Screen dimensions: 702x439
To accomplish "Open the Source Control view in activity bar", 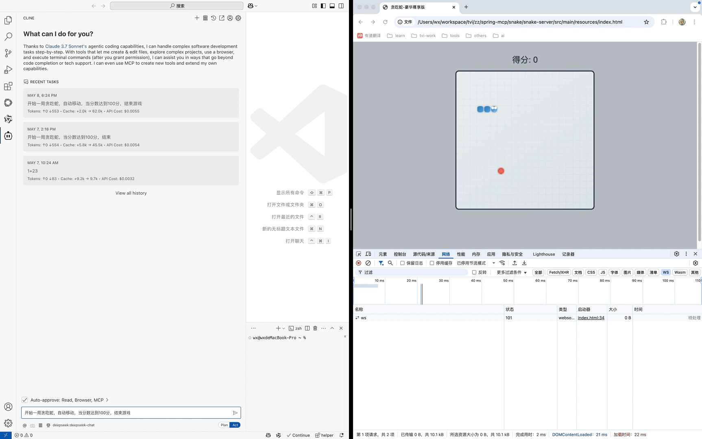I will [8, 53].
